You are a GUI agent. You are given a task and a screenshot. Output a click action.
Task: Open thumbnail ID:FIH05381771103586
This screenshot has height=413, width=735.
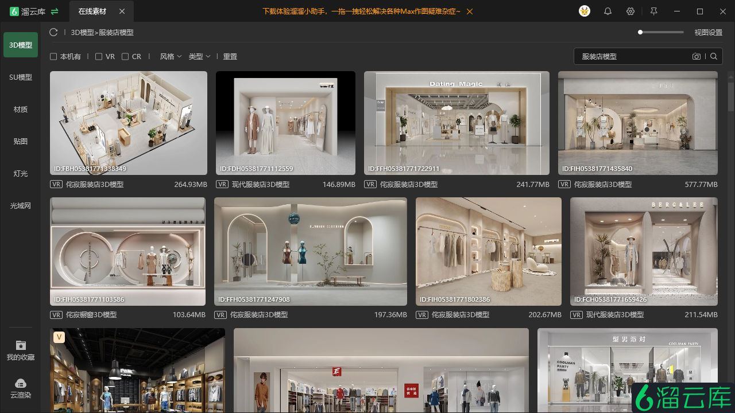(127, 252)
